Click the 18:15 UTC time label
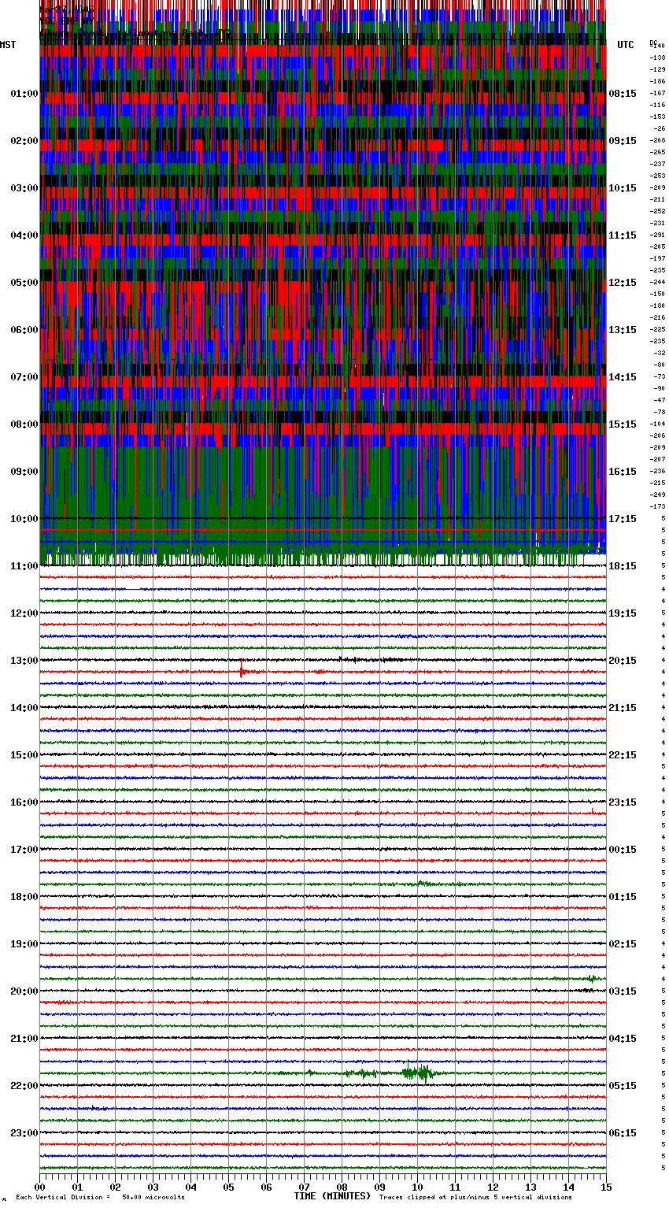Screen dimensions: 669x1208 coord(623,566)
